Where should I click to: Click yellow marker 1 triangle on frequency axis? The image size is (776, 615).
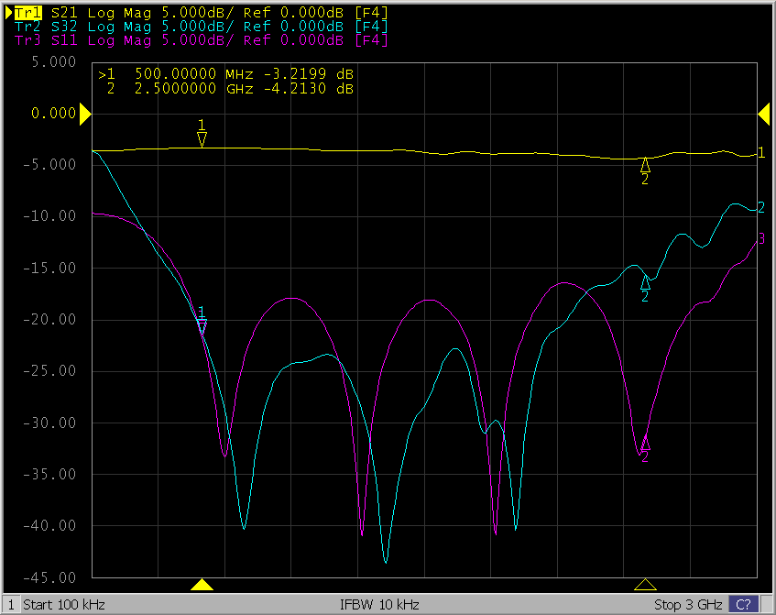click(202, 585)
